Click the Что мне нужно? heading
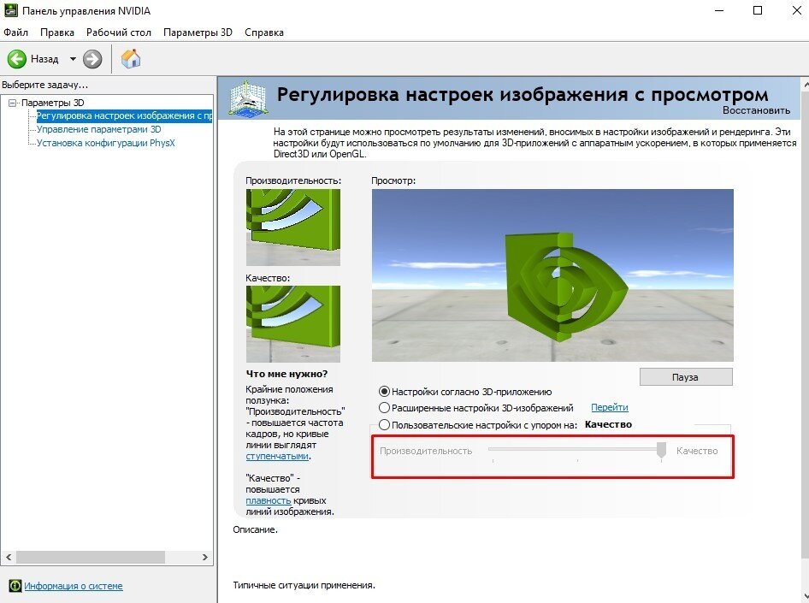Image resolution: width=809 pixels, height=603 pixels. pyautogui.click(x=286, y=374)
